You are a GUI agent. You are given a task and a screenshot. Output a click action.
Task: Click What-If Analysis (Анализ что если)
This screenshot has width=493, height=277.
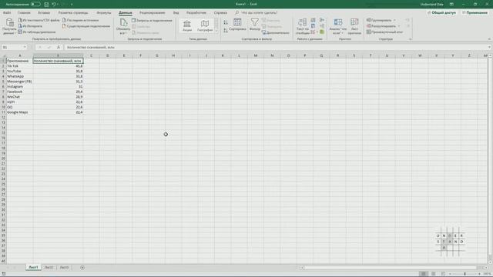[338, 26]
